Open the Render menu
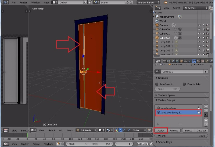Image resolution: width=215 pixels, height=147 pixels. pyautogui.click(x=23, y=2)
